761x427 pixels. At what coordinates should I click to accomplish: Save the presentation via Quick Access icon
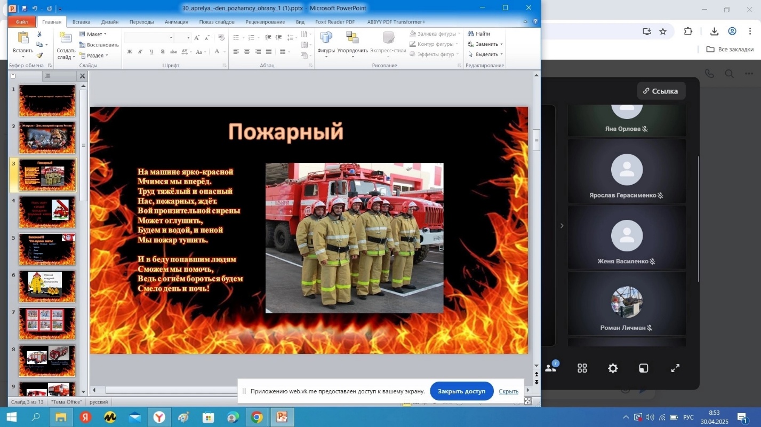click(x=24, y=8)
